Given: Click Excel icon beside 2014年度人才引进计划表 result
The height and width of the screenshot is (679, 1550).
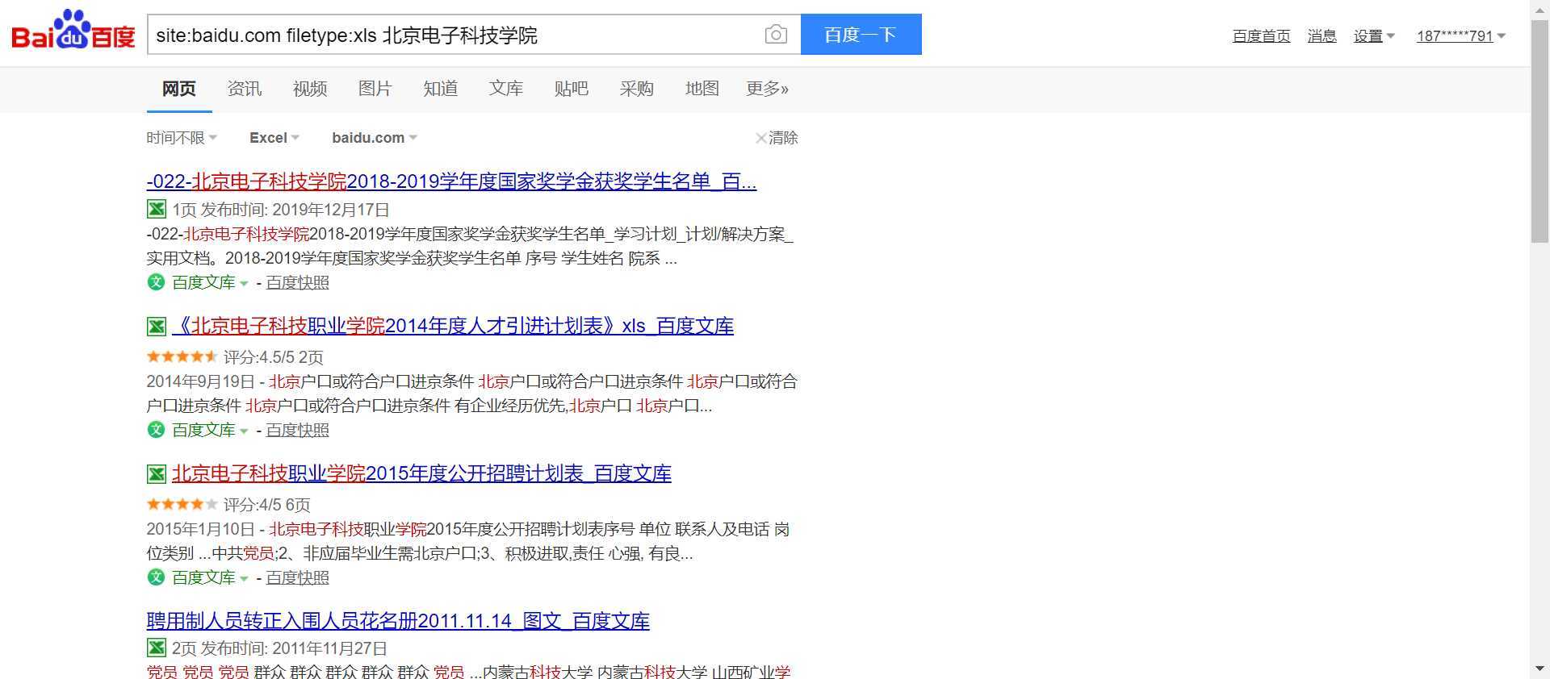Looking at the screenshot, I should [157, 327].
